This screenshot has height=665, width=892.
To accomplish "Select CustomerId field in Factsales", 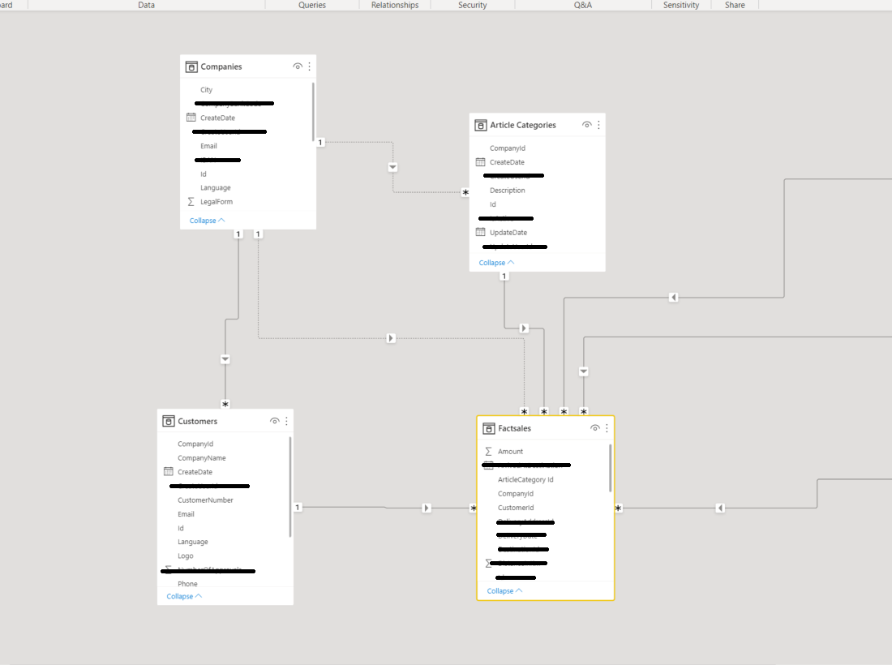I will (516, 508).
